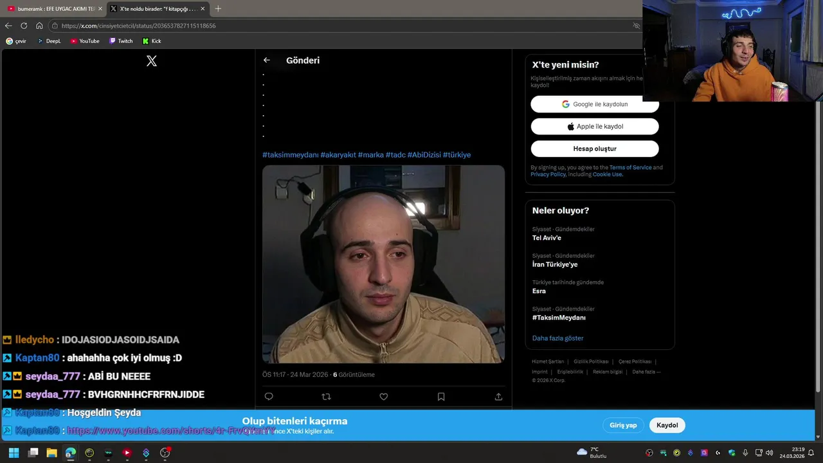Click the #AbiDizisi hashtag

coord(424,155)
